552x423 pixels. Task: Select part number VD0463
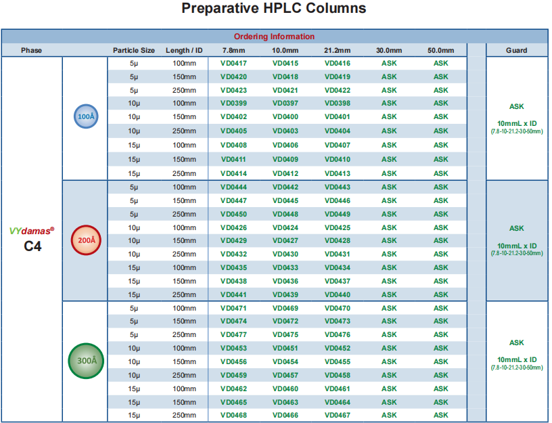(285, 402)
